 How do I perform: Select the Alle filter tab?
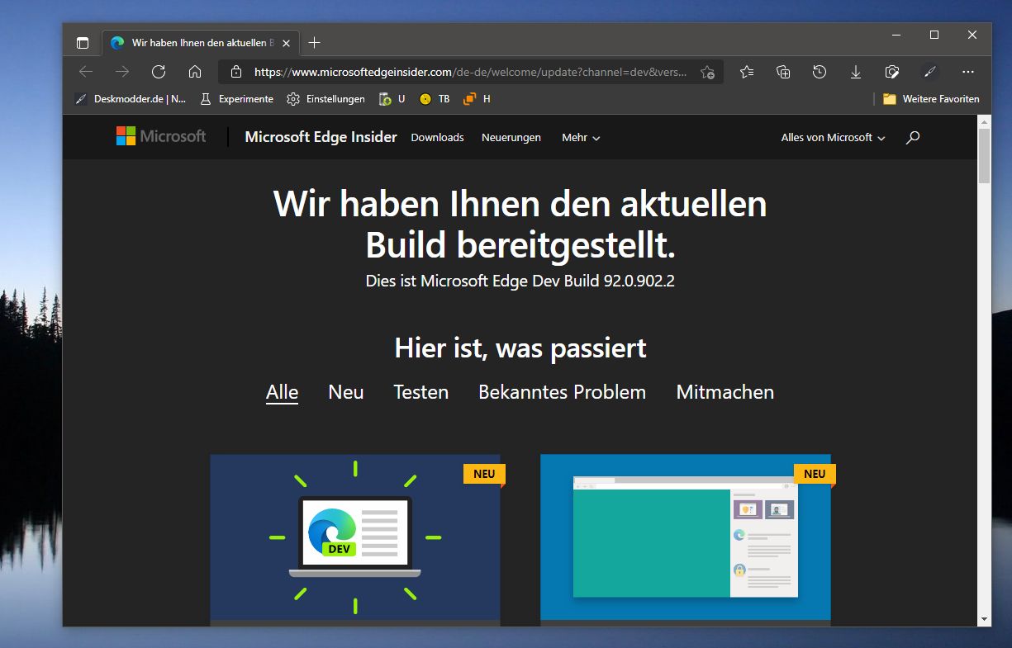point(282,392)
